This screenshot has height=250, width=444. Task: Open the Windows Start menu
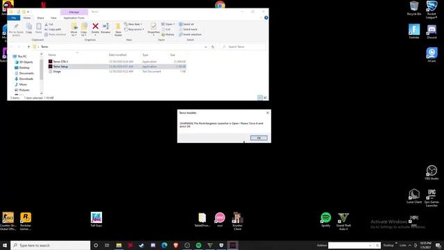pyautogui.click(x=5, y=245)
